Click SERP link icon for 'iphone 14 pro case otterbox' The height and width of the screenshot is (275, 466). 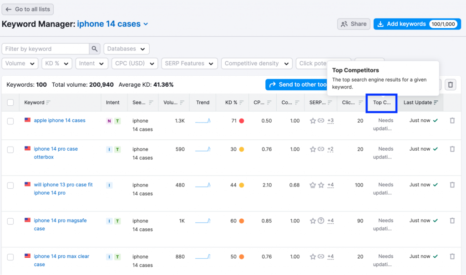coord(321,149)
